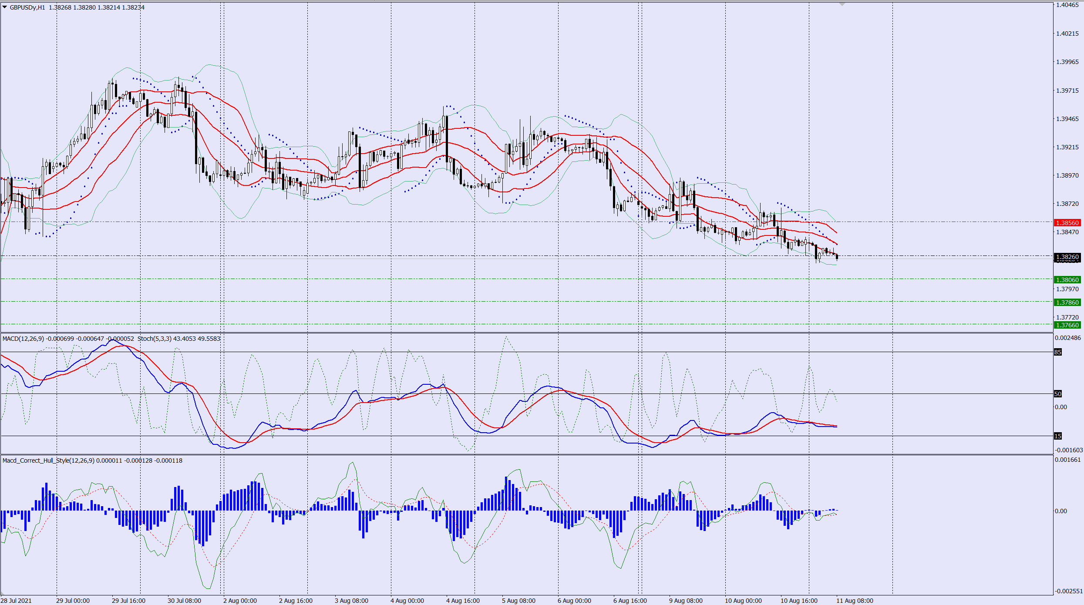Click the 1.37970 price scale value

click(x=1067, y=289)
